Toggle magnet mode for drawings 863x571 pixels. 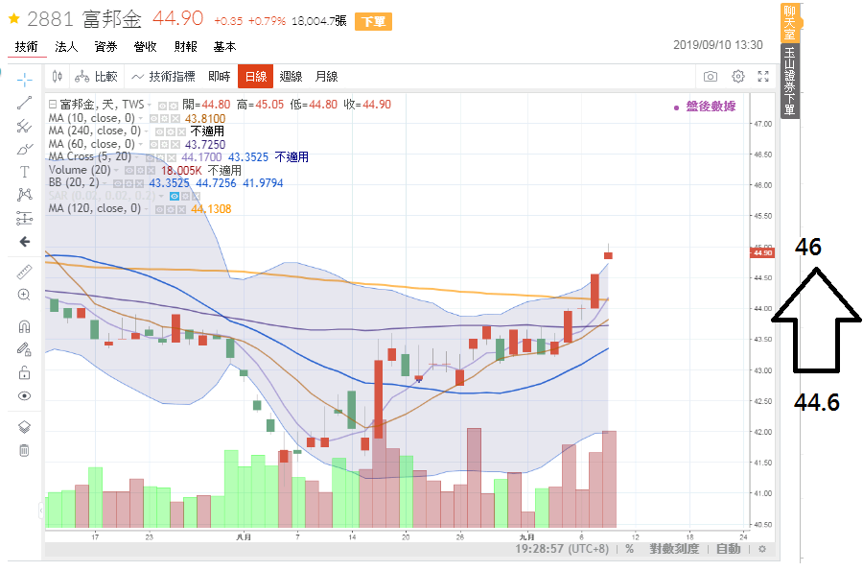coord(25,326)
